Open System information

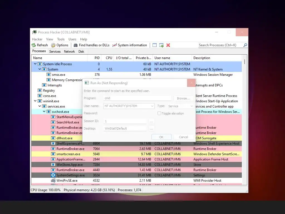(130, 45)
